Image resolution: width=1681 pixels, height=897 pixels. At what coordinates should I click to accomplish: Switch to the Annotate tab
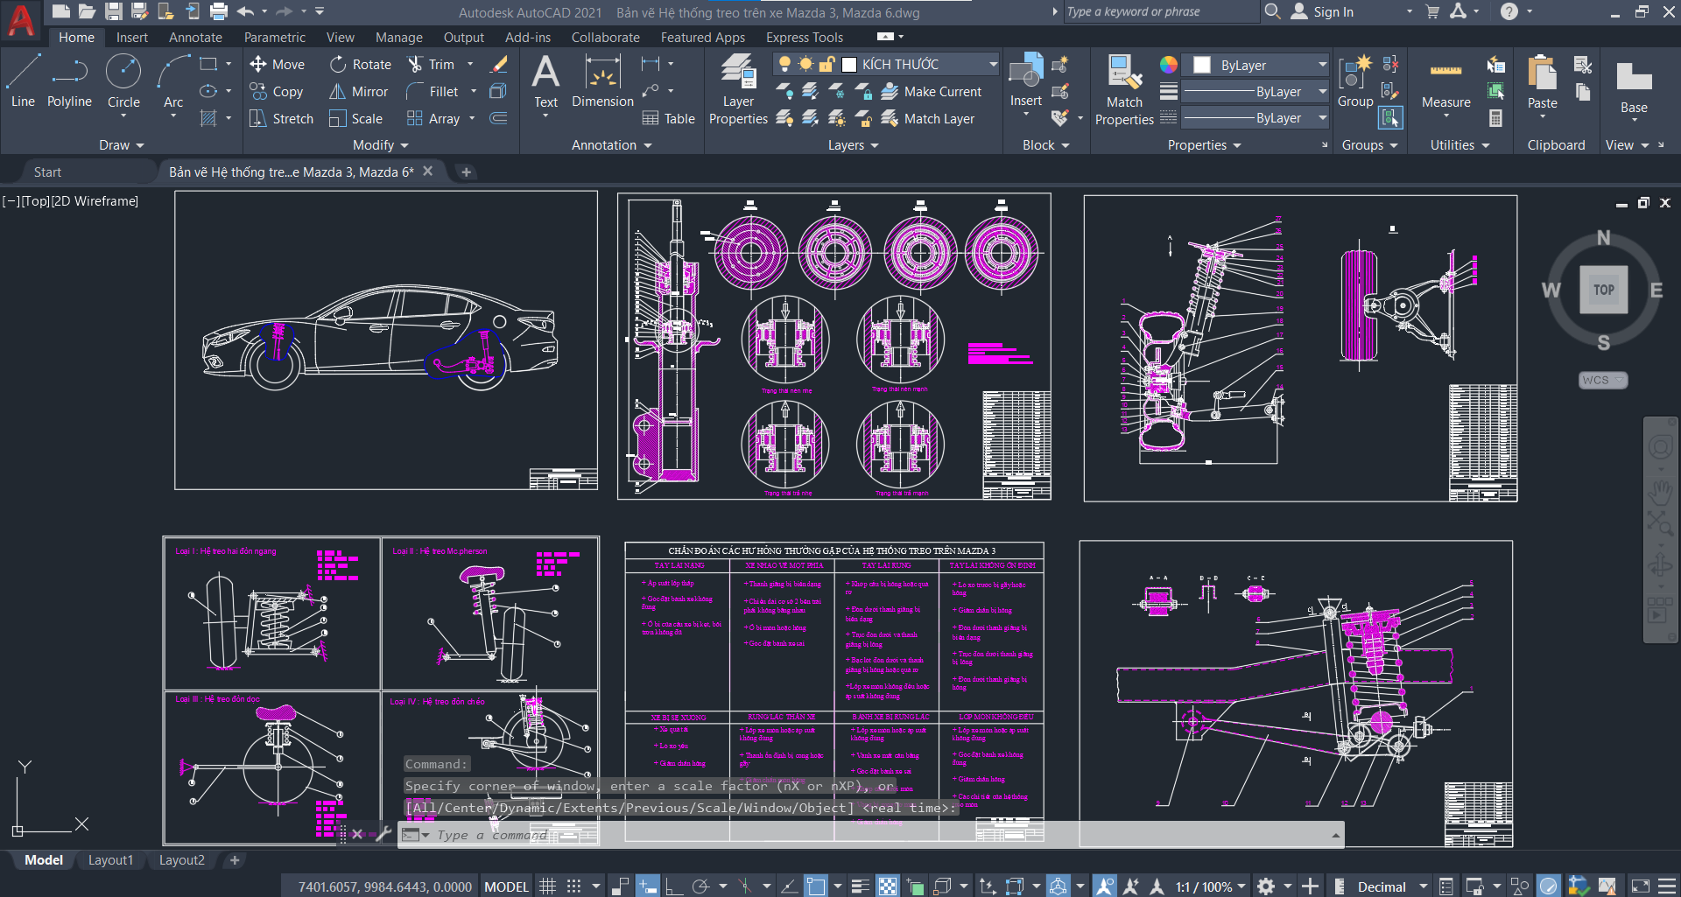coord(195,37)
